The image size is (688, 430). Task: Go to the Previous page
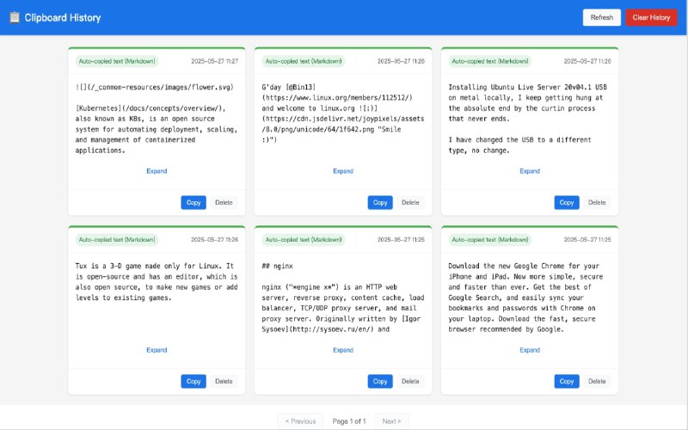tap(300, 421)
